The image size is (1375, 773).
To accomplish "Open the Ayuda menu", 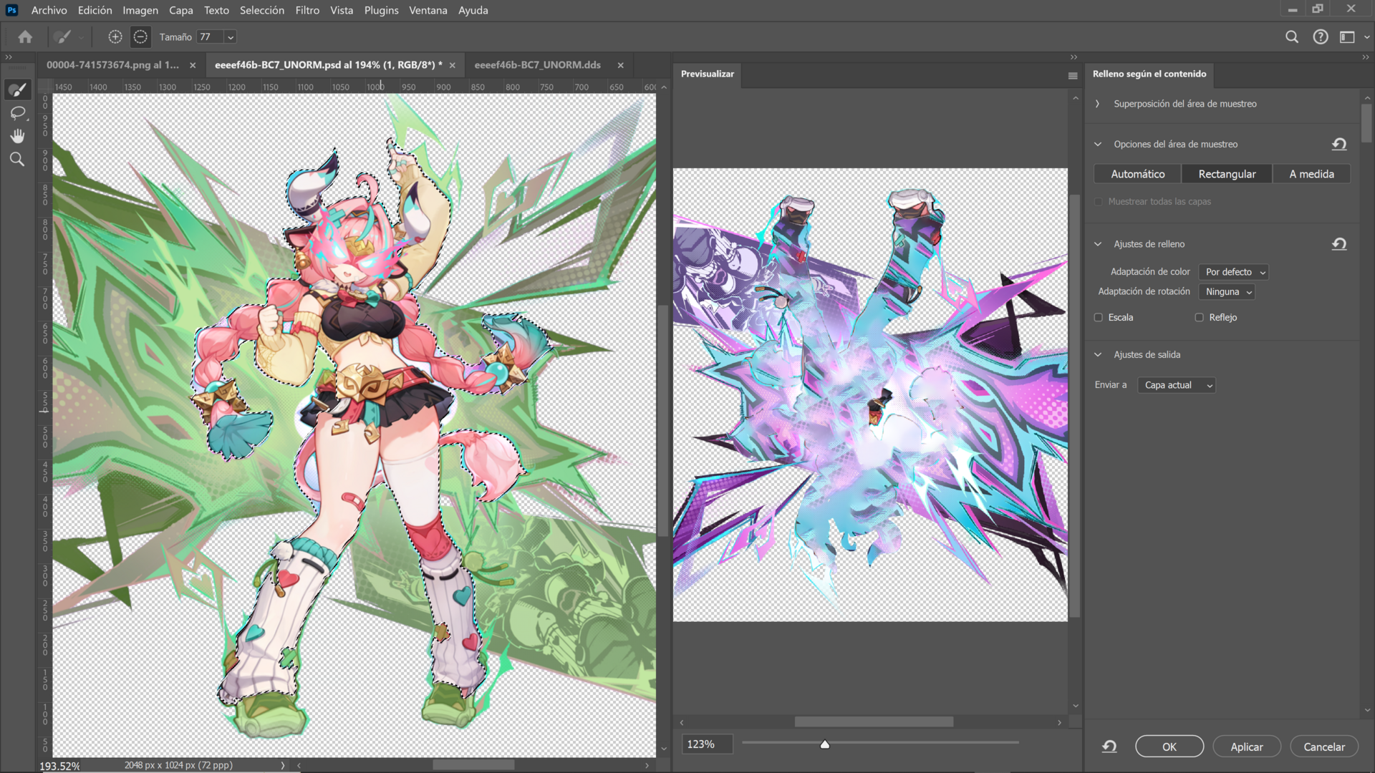I will point(473,10).
